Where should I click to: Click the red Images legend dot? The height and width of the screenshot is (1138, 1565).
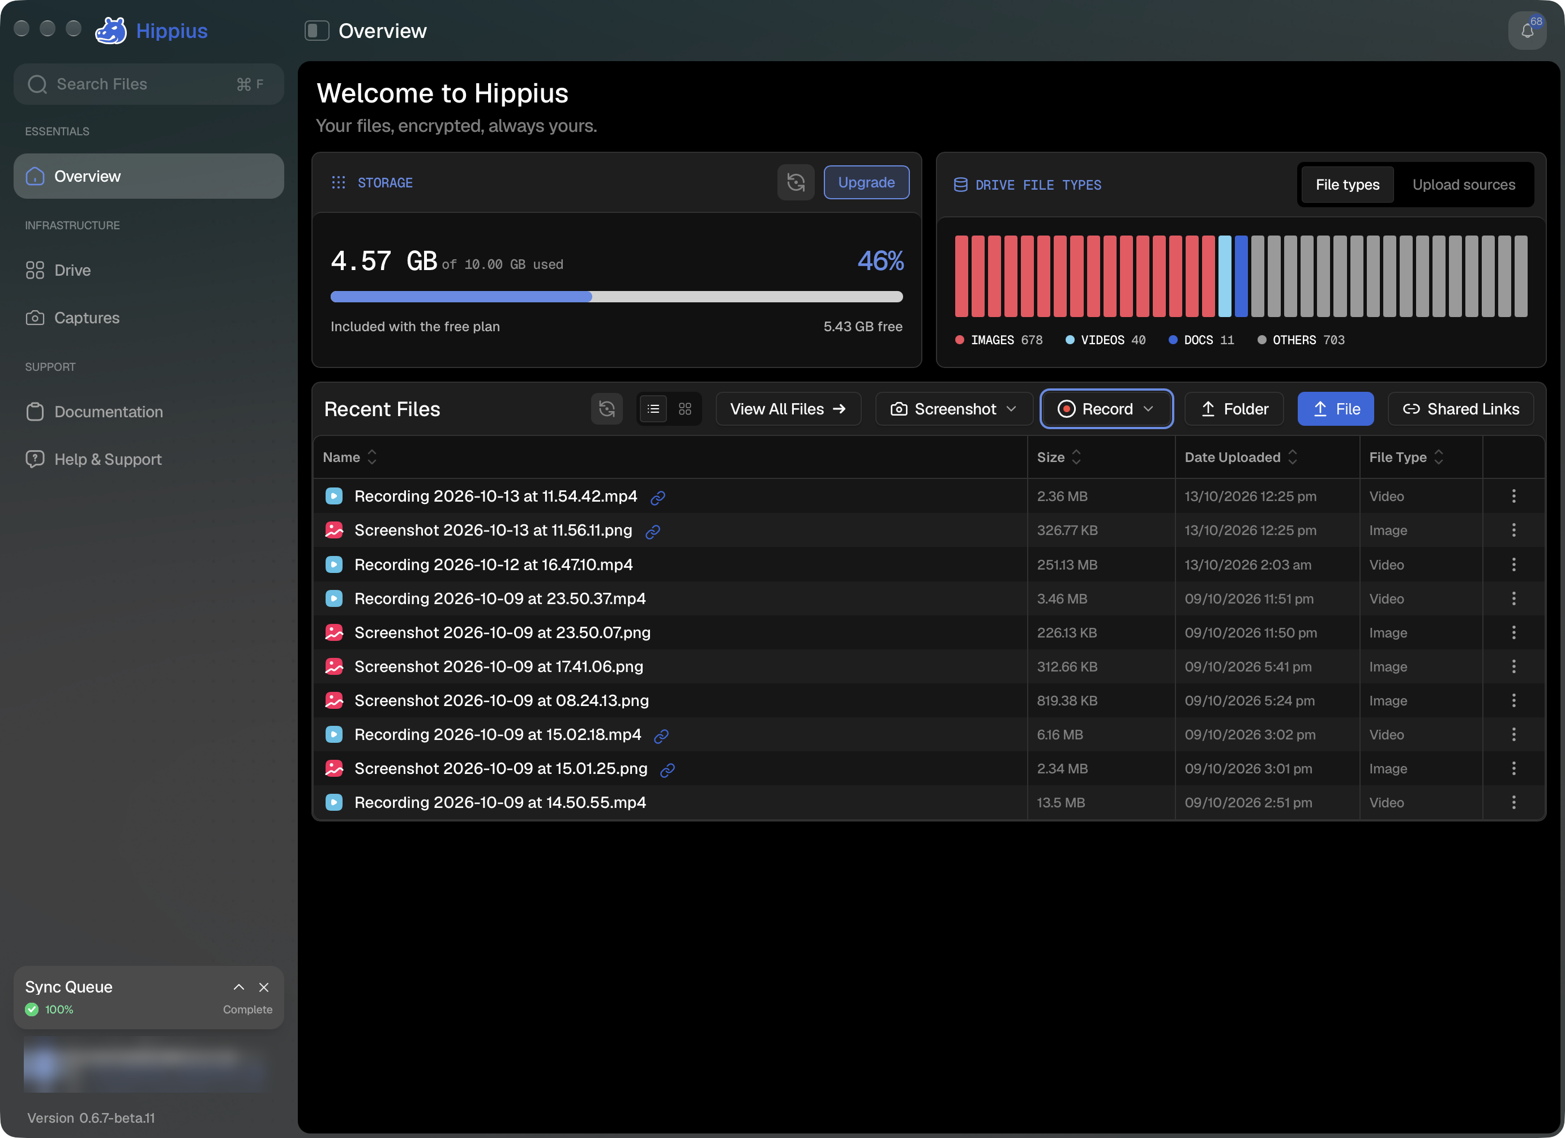[x=959, y=340]
